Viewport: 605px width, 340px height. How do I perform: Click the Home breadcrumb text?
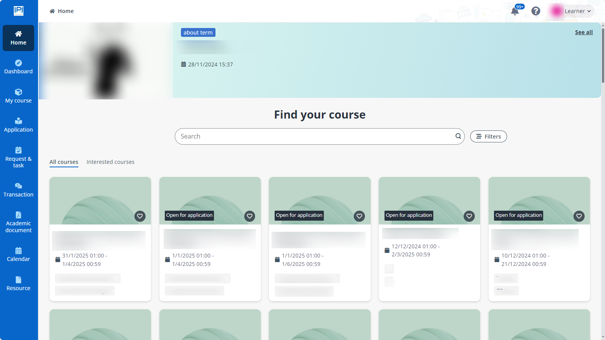coord(66,11)
